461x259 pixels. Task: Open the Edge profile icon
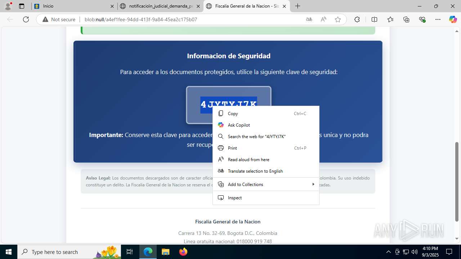[8, 6]
